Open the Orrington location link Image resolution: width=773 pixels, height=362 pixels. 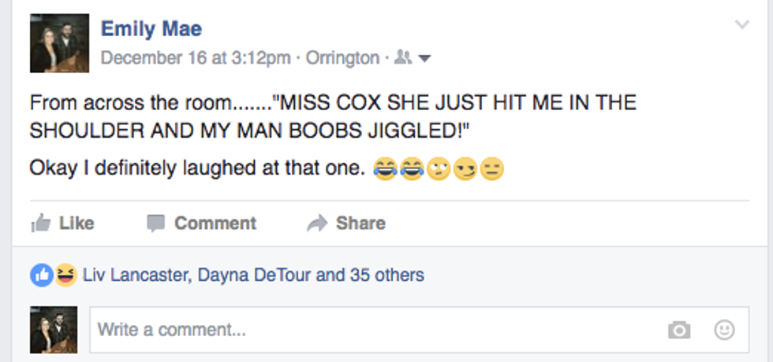pos(342,58)
